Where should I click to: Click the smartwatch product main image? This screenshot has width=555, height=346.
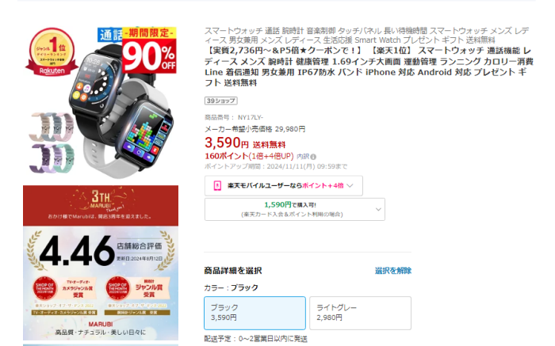[101, 102]
